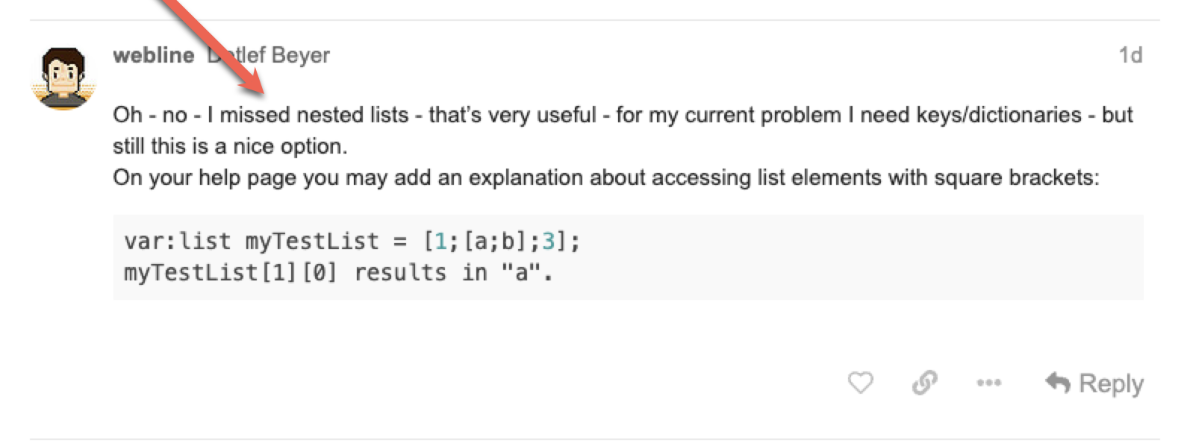This screenshot has width=1184, height=443.
Task: Open the three-dots show more actions
Action: 988,383
